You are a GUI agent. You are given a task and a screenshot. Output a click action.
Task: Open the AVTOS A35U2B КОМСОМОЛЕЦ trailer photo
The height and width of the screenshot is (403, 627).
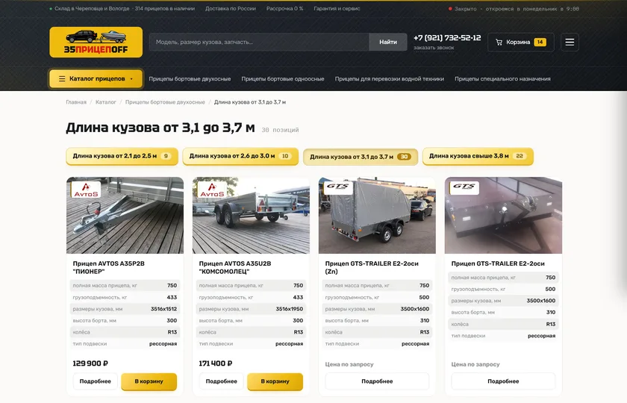click(251, 216)
